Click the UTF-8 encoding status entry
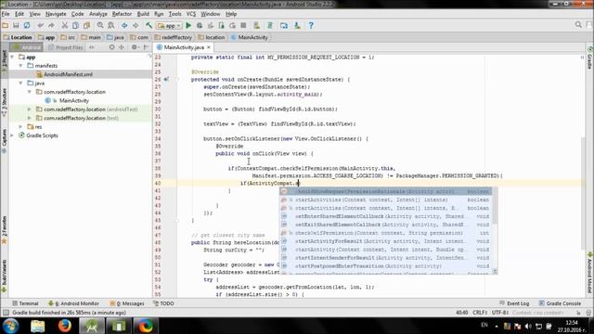The height and width of the screenshot is (334, 594). click(500, 313)
